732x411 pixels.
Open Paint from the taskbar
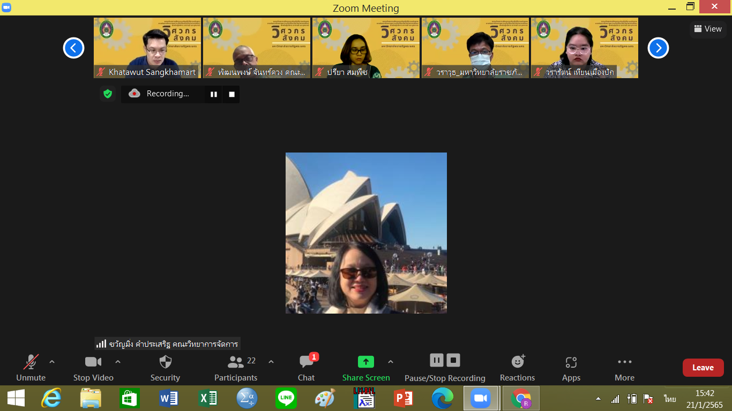325,398
